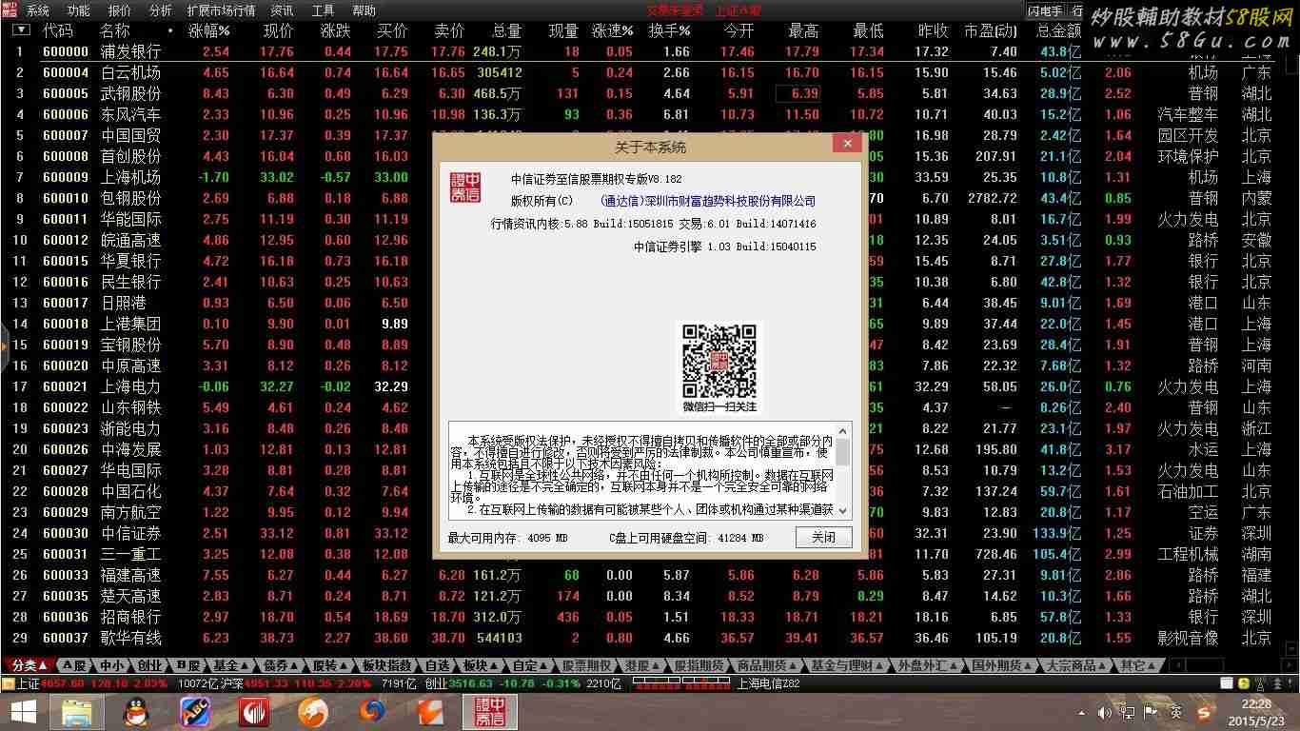This screenshot has width=1300, height=731.
Task: Close the 关于本系统 dialog with the red X
Action: tap(846, 144)
